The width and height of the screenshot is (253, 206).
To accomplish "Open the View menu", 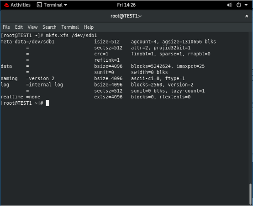I will [32, 27].
